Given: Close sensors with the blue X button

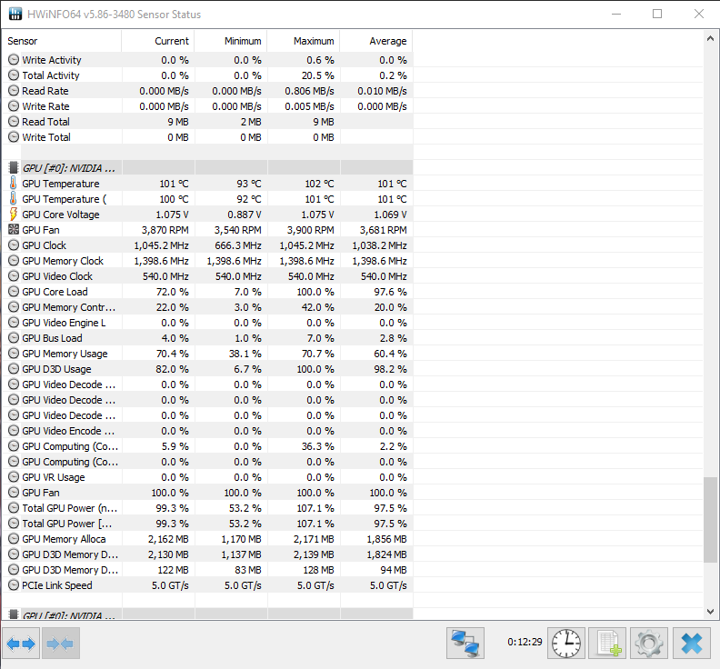Looking at the screenshot, I should [692, 644].
